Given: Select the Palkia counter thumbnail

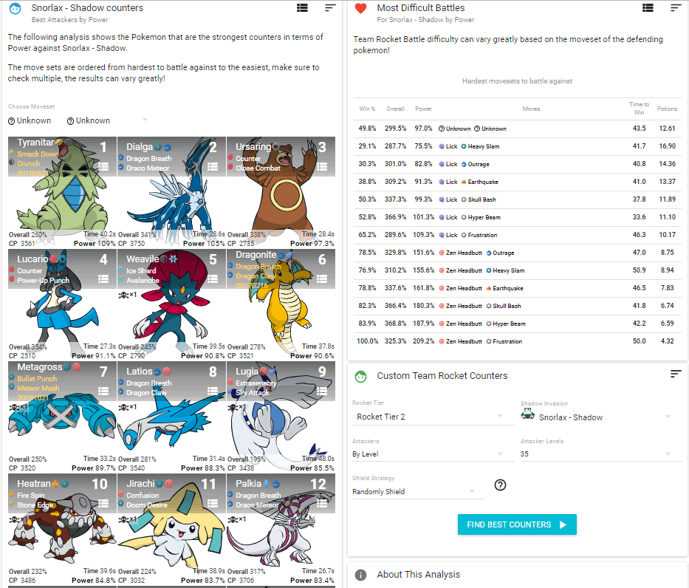Looking at the screenshot, I should click(x=281, y=529).
